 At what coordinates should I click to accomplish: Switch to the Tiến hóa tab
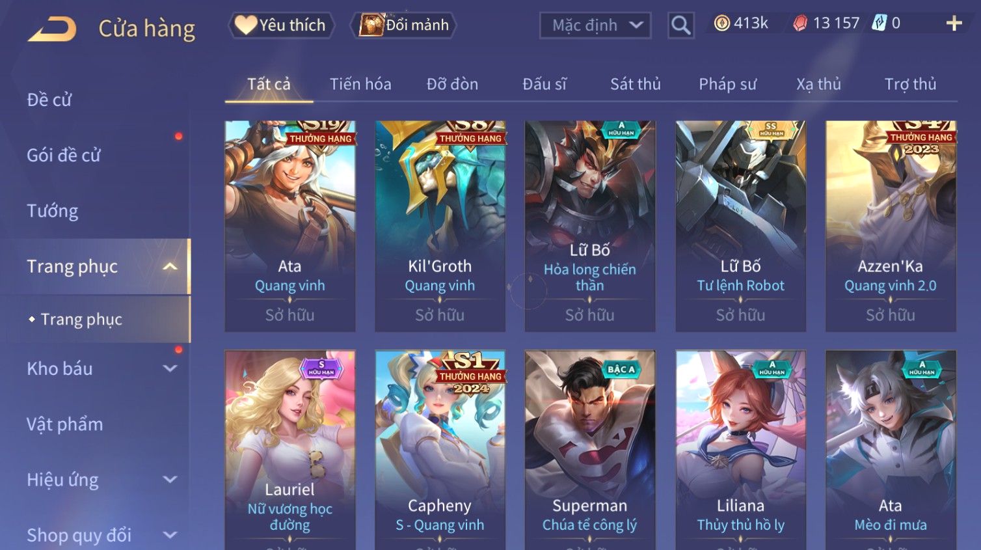pos(360,84)
